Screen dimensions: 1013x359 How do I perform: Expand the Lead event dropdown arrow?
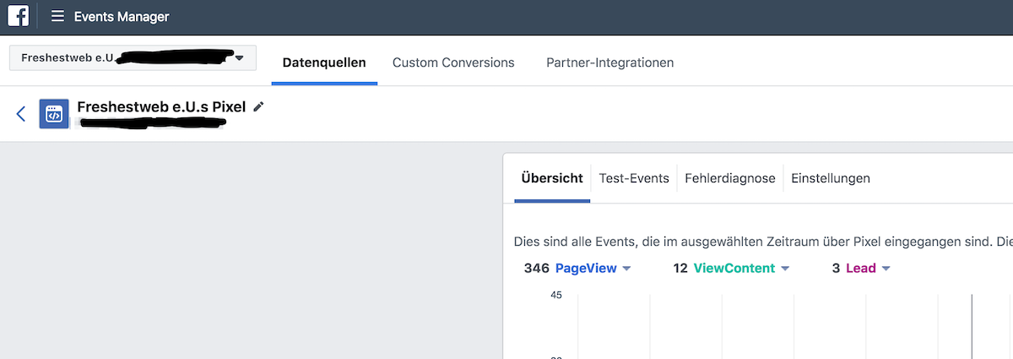[886, 269]
